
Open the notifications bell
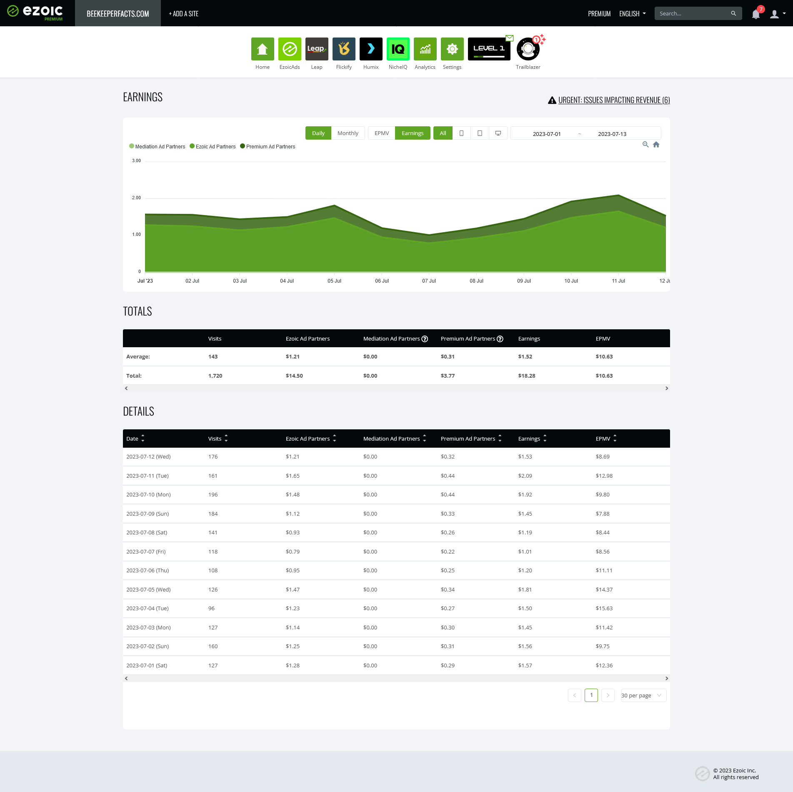click(x=756, y=14)
